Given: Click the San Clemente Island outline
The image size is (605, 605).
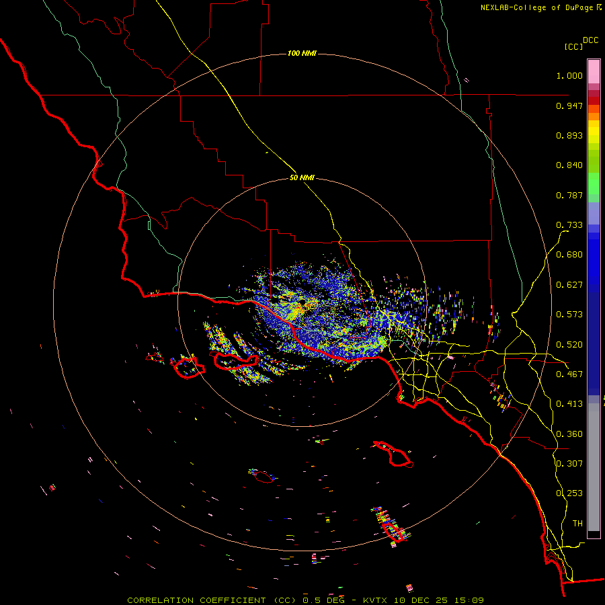Looking at the screenshot, I should coord(394,532).
